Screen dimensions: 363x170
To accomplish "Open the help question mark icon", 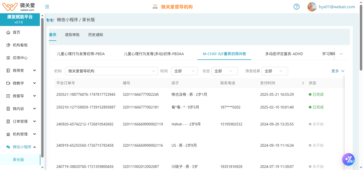I will click(297, 7).
